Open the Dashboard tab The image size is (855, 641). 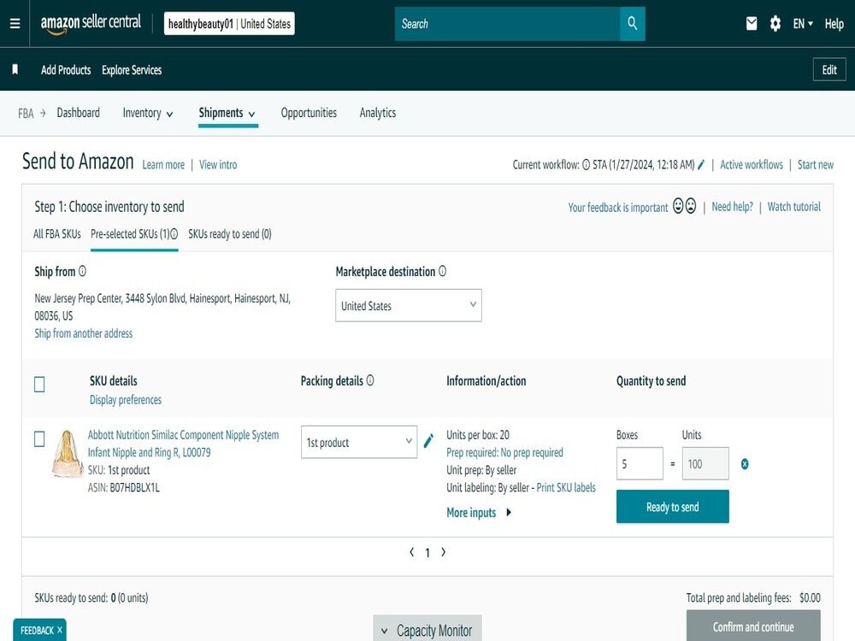pyautogui.click(x=78, y=113)
